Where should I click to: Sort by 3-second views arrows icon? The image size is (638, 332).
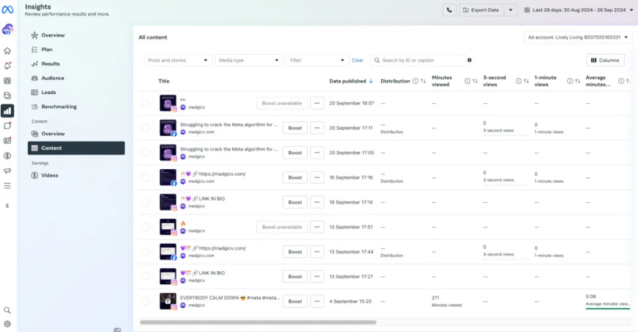[x=526, y=81]
